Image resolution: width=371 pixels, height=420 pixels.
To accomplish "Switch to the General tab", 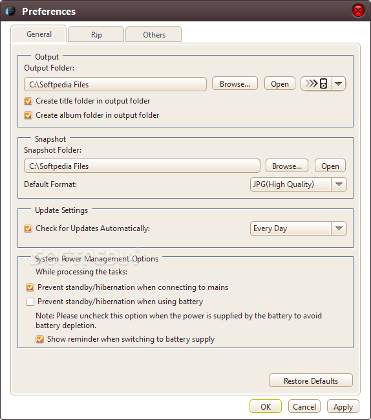I will pyautogui.click(x=39, y=34).
